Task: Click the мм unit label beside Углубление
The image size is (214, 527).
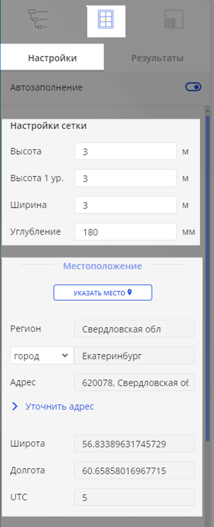Action: (x=189, y=232)
